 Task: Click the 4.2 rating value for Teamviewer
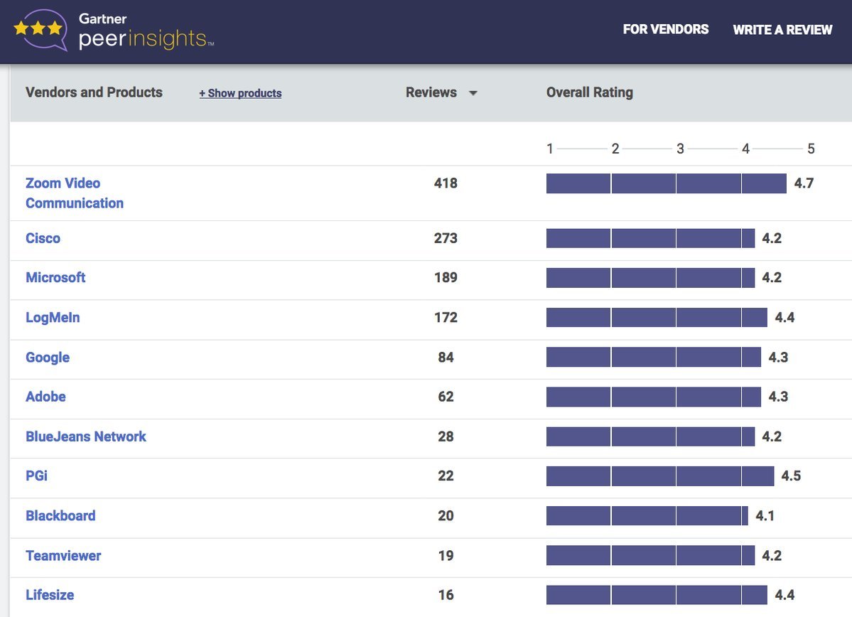coord(772,556)
